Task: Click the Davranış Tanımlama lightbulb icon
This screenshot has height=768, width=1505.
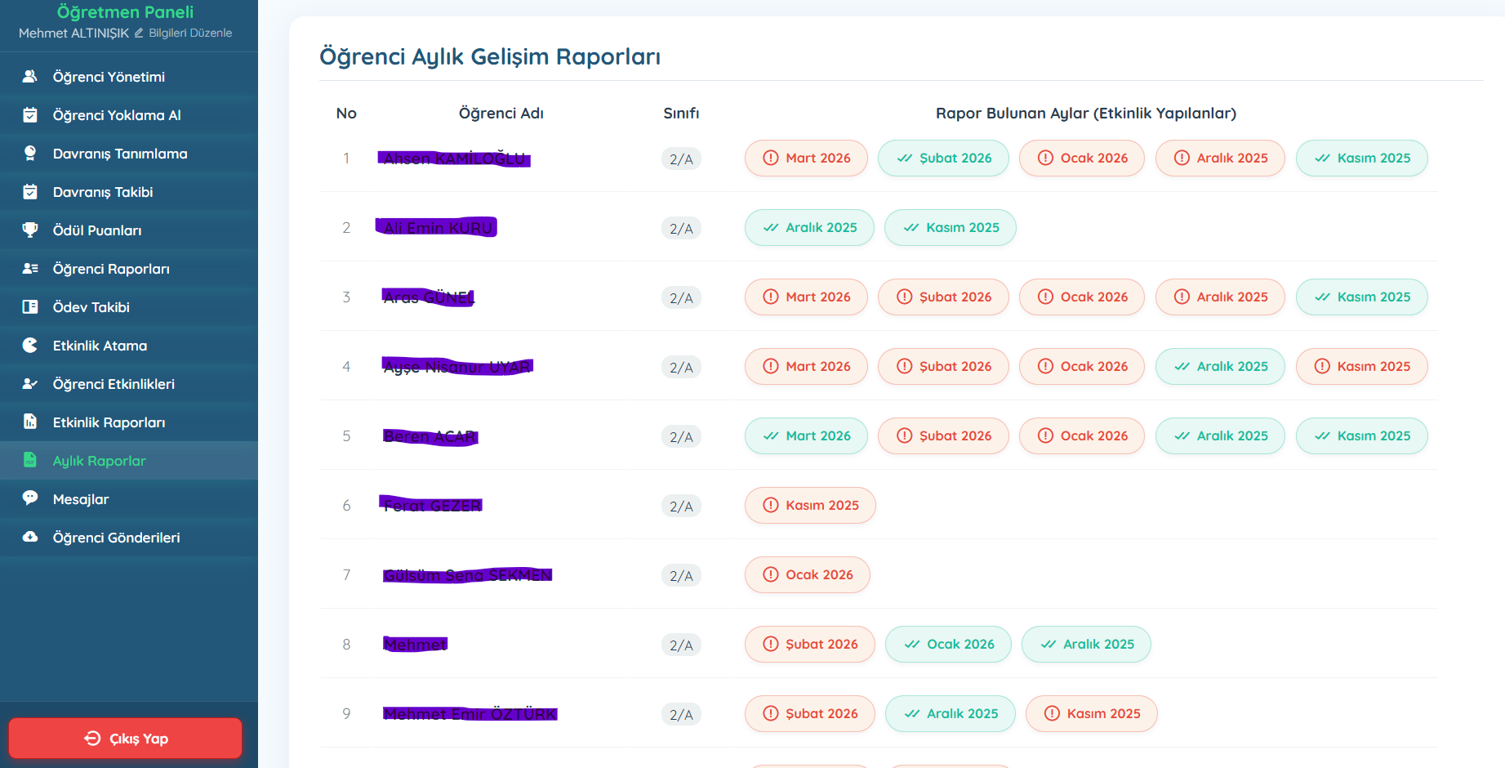Action: [30, 154]
